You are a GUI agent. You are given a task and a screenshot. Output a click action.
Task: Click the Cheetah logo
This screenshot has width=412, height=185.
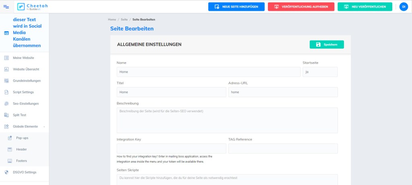point(32,6)
